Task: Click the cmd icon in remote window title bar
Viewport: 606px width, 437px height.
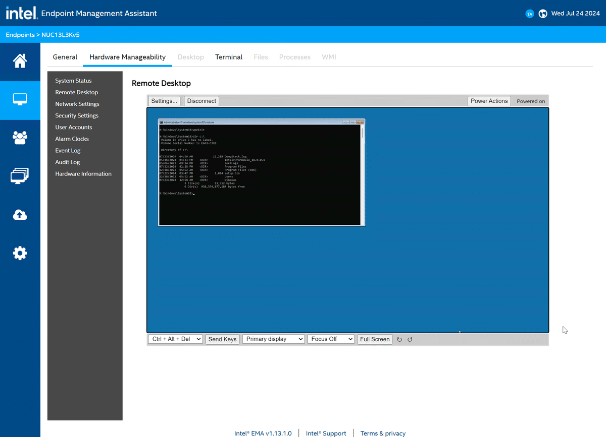Action: pos(161,122)
